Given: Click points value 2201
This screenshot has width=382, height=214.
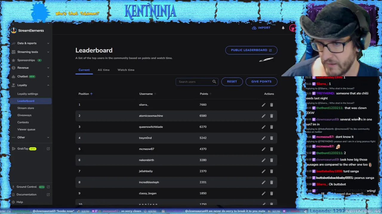Looking at the screenshot, I should (203, 182).
